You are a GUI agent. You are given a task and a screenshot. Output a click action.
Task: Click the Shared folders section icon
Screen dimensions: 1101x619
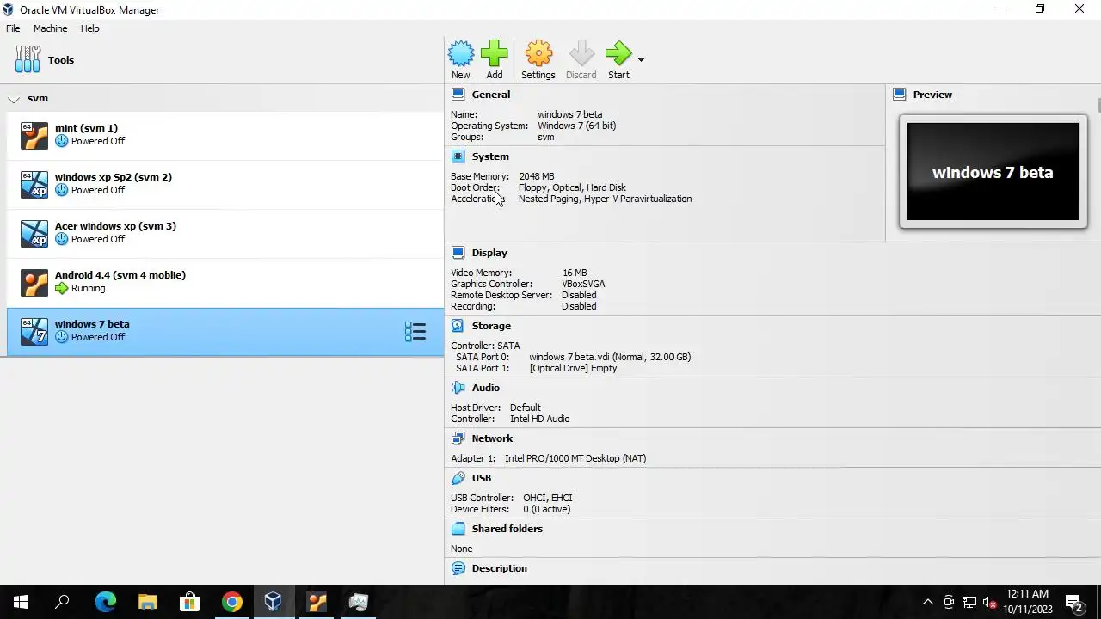point(458,529)
